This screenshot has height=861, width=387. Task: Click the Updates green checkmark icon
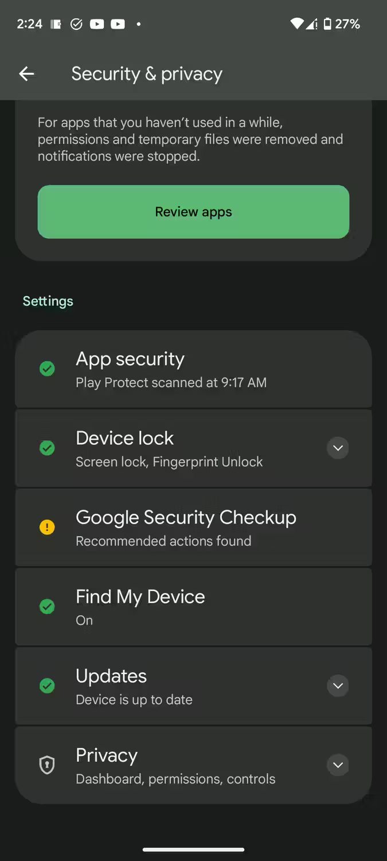47,685
